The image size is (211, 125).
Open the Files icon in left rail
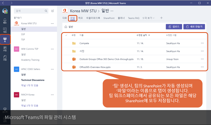click(5, 58)
